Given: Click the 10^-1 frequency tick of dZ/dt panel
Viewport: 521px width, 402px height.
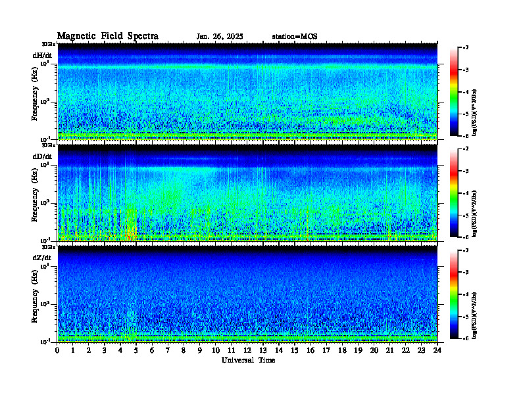Looking at the screenshot, I should click(45, 342).
